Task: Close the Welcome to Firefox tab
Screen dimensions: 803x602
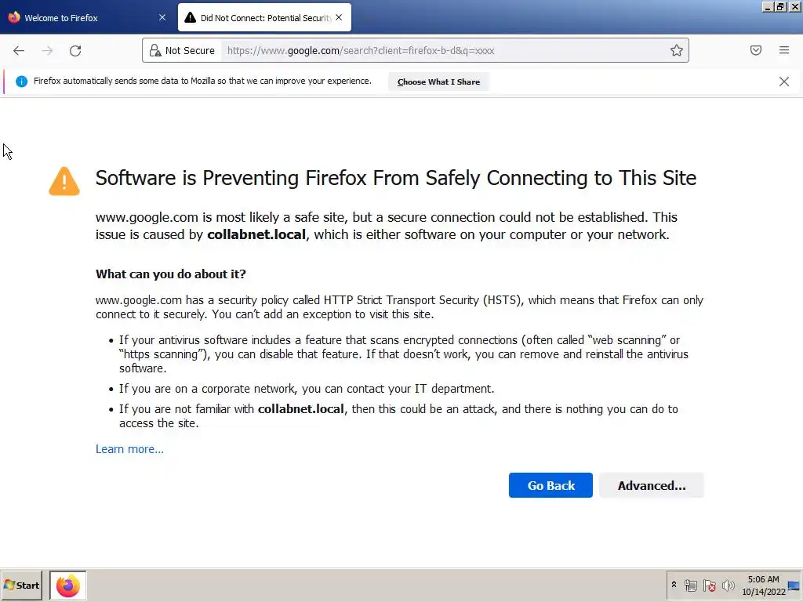Action: tap(162, 17)
